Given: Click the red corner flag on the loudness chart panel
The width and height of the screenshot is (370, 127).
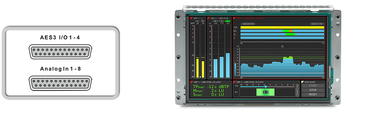Looking at the screenshot, I should click(x=234, y=18).
